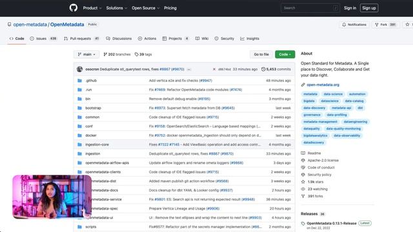Click the tag icon beside OpenMetadata 0.13.1-Release
This screenshot has height=232, width=413.
[303, 224]
